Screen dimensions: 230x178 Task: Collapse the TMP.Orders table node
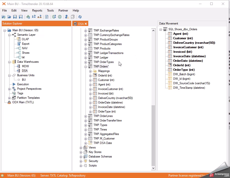click(x=85, y=67)
